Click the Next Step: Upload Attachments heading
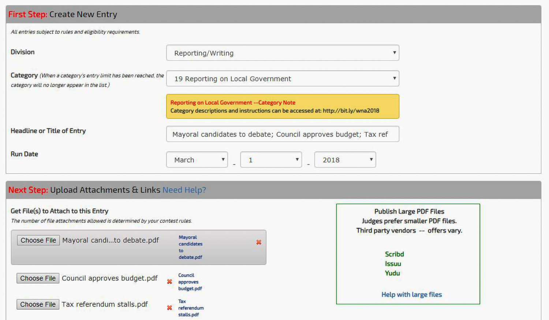549x320 pixels. click(84, 190)
